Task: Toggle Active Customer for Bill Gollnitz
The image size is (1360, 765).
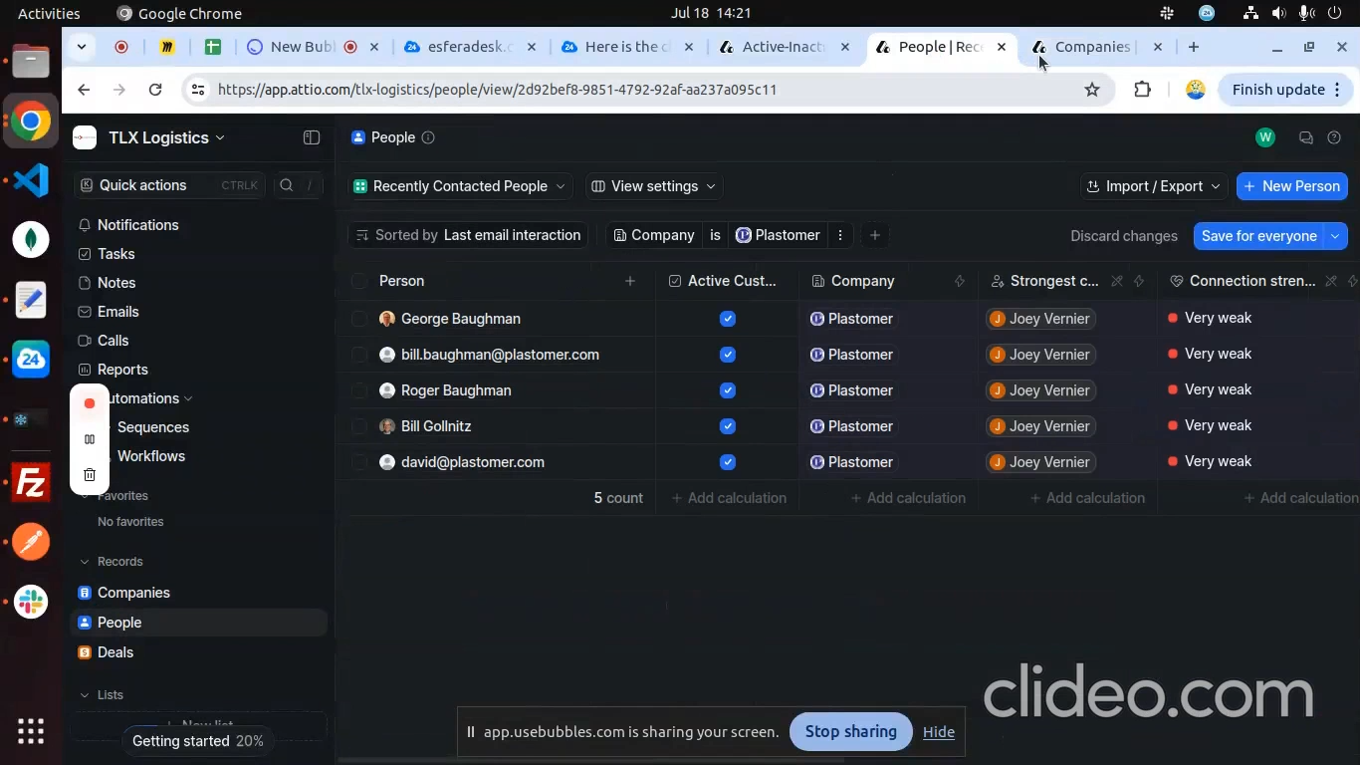Action: tap(728, 426)
